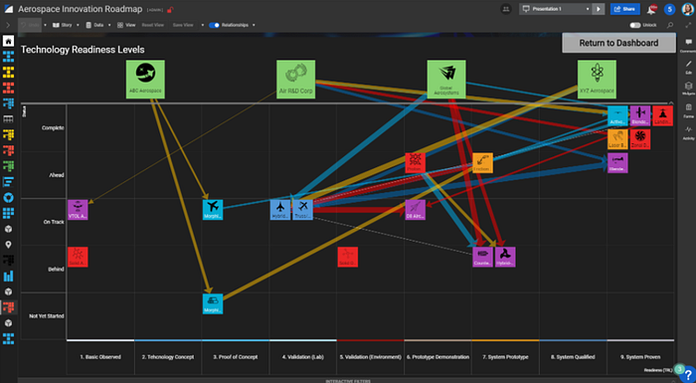
Task: Click the red unlocked padlock icon
Action: click(x=170, y=9)
